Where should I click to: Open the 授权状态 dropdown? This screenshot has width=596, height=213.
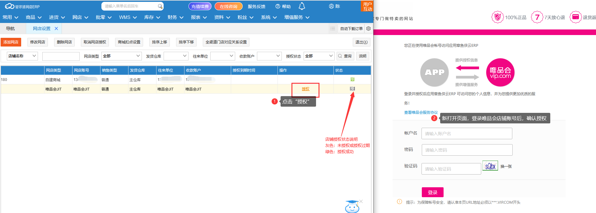[319, 56]
